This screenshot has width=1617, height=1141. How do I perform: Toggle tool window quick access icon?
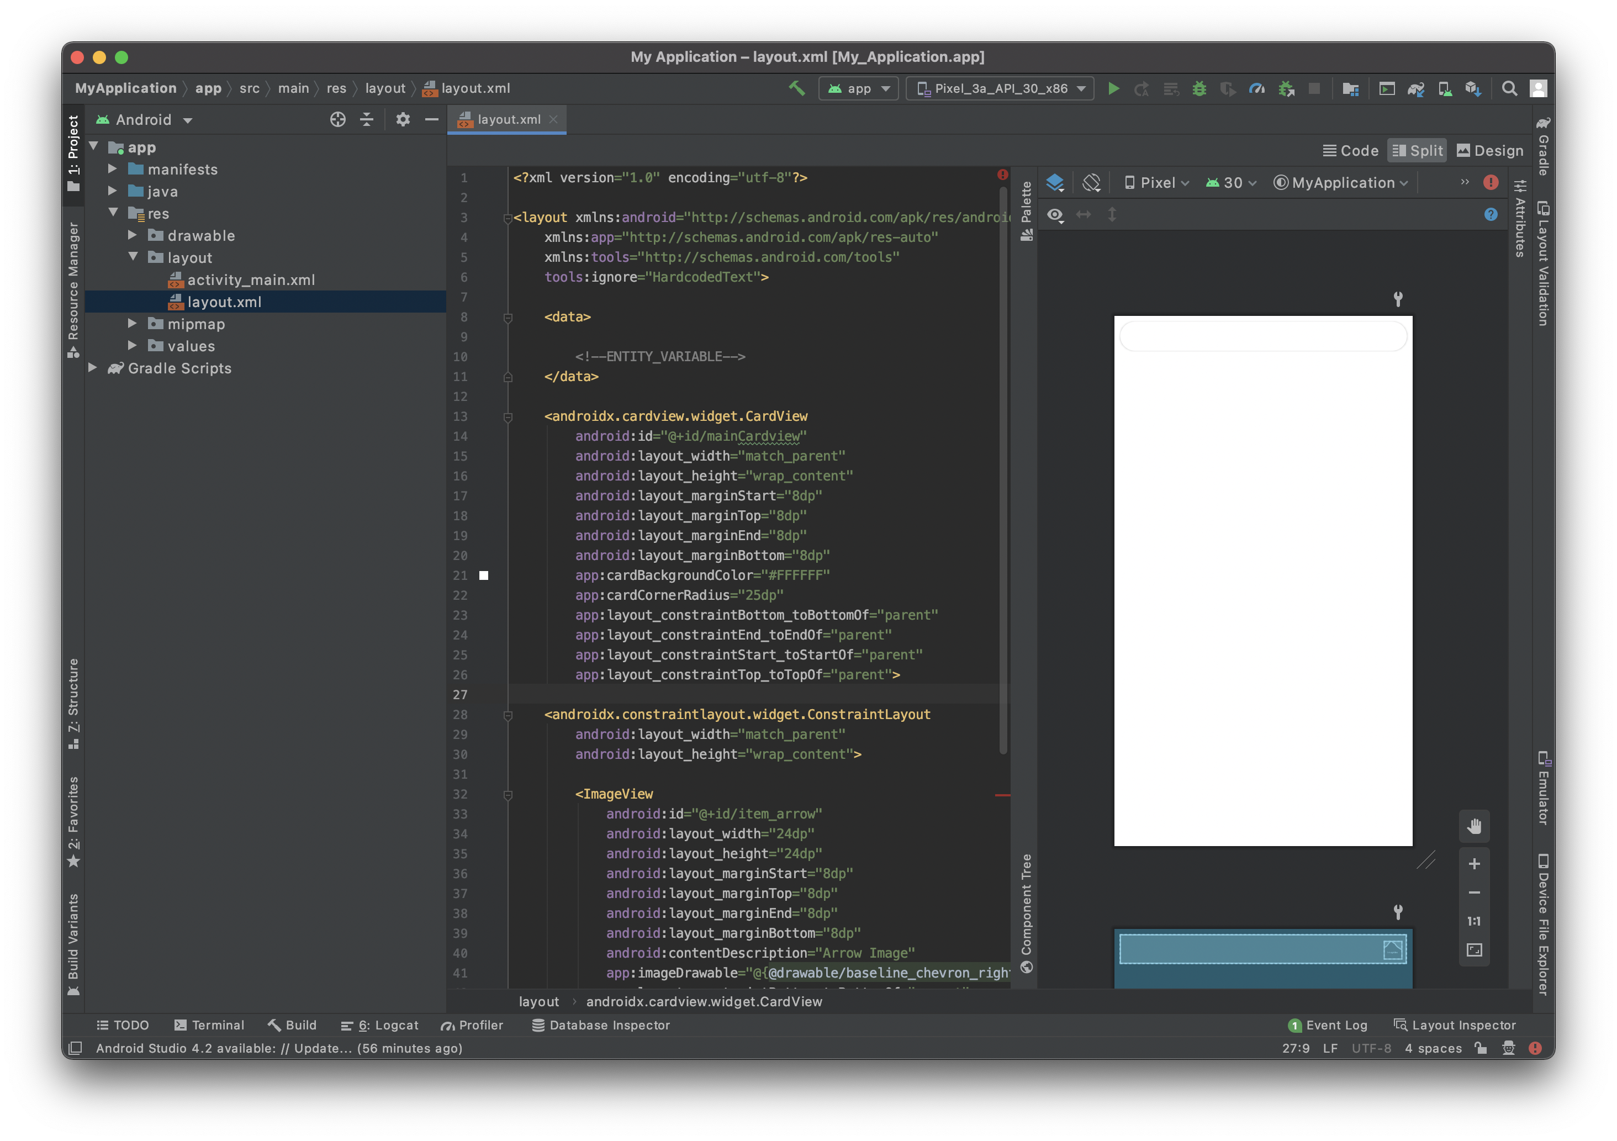pyautogui.click(x=76, y=1049)
